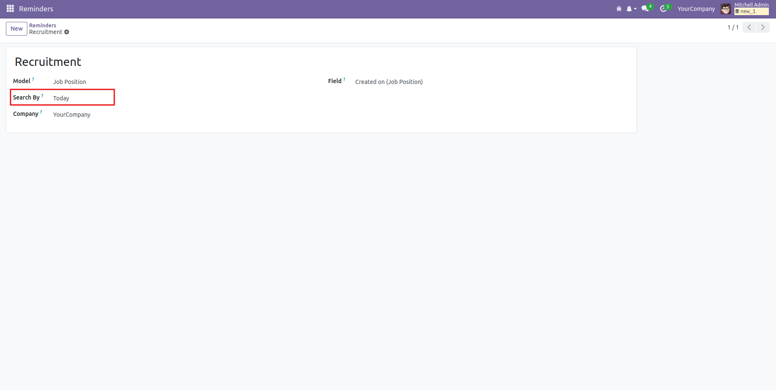
Task: Edit the Recruitment title field
Action: click(x=48, y=62)
